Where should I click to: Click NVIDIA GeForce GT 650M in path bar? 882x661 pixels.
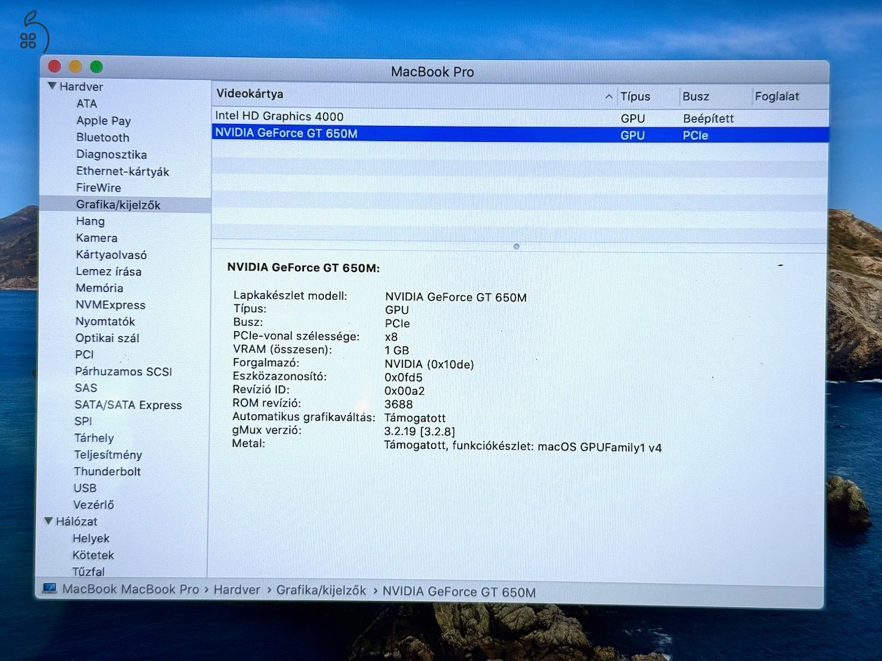[x=459, y=592]
